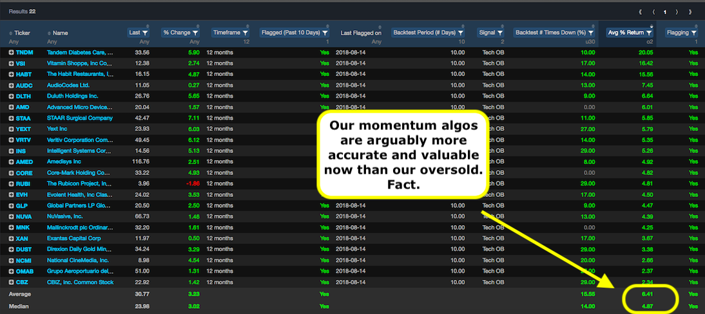Expand the NCMI row plus icon

(11, 260)
